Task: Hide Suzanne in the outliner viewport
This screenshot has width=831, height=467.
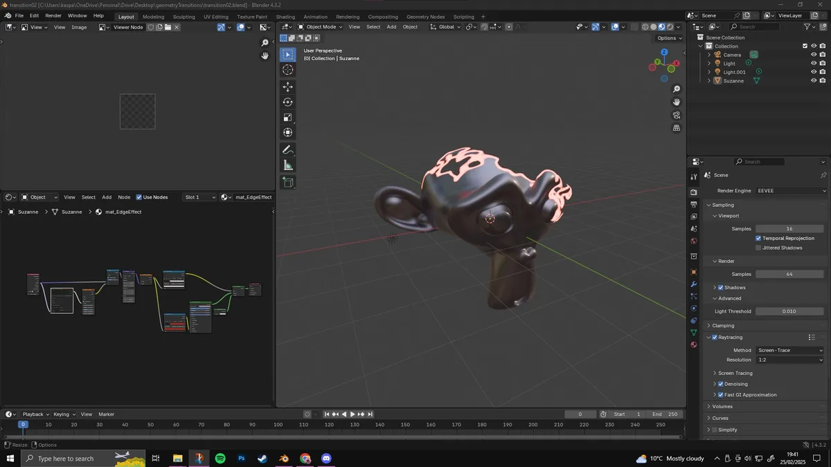Action: pyautogui.click(x=814, y=81)
